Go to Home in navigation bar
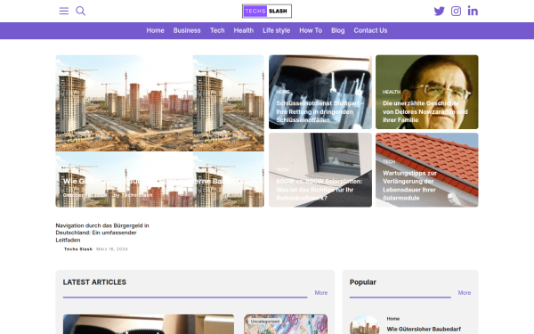 click(155, 30)
